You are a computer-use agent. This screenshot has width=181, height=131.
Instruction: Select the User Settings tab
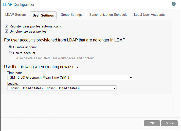coord(43,15)
